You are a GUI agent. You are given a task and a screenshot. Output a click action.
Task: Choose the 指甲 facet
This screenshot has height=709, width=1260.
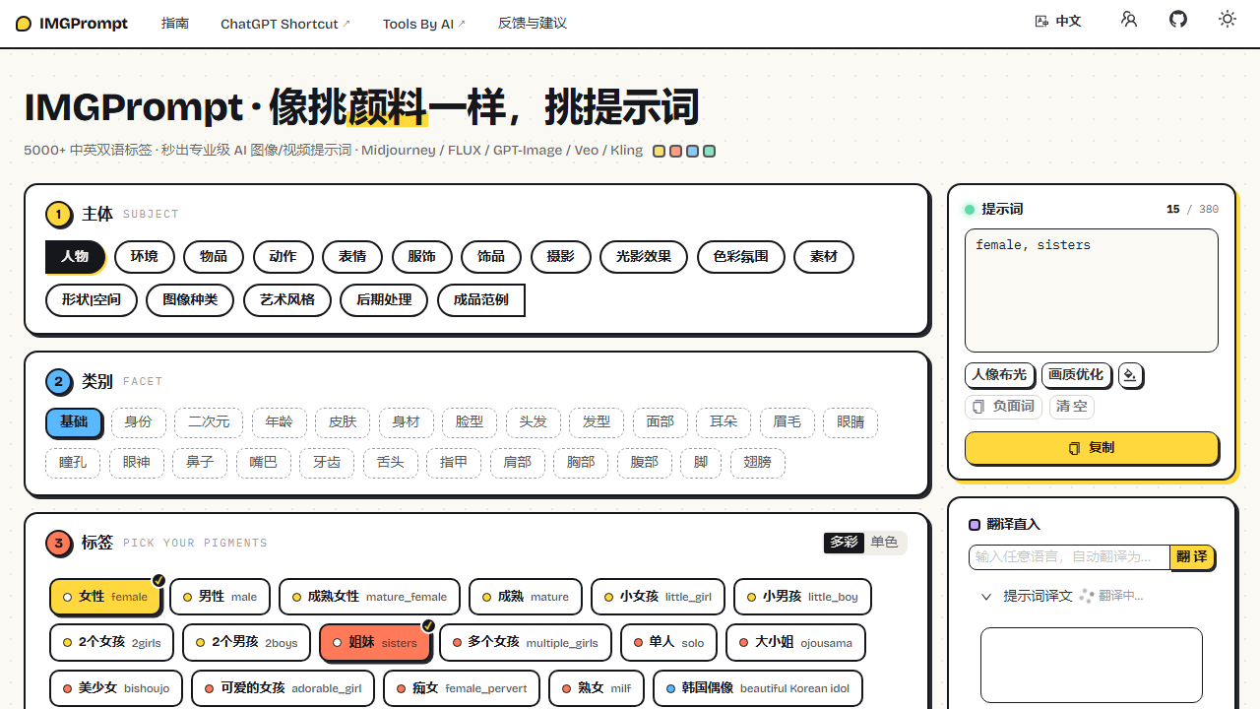[x=454, y=463]
